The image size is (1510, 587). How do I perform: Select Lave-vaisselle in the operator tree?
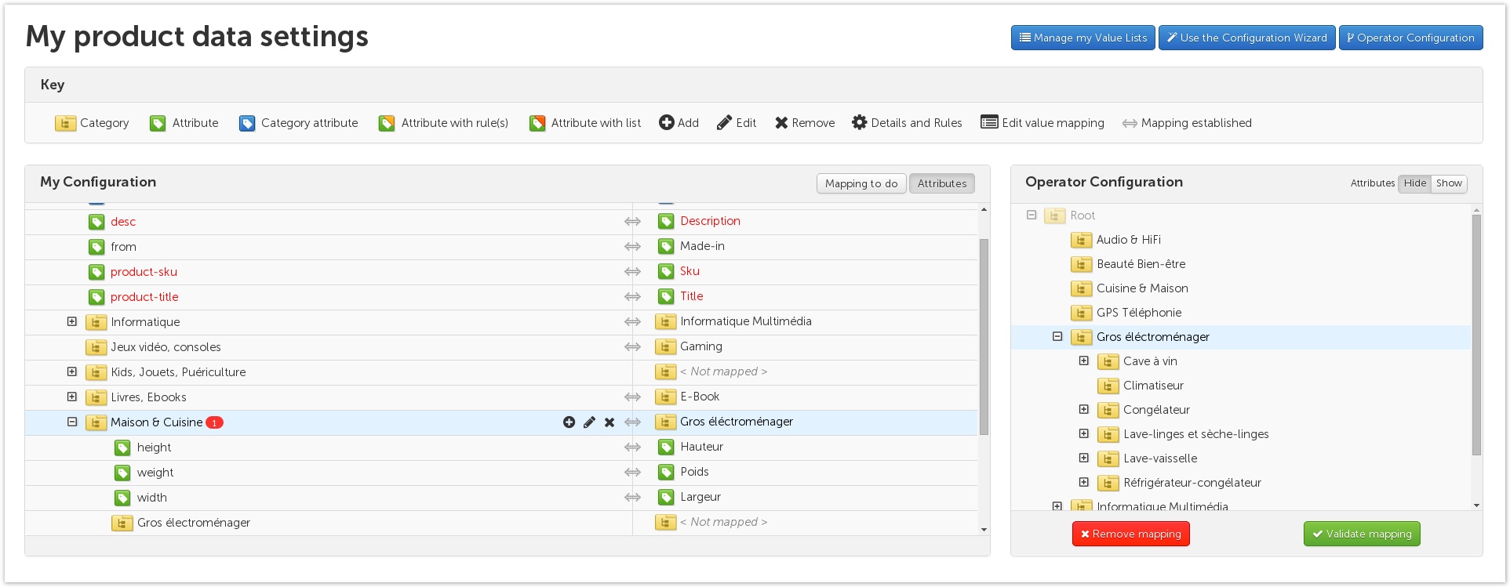coord(1159,458)
